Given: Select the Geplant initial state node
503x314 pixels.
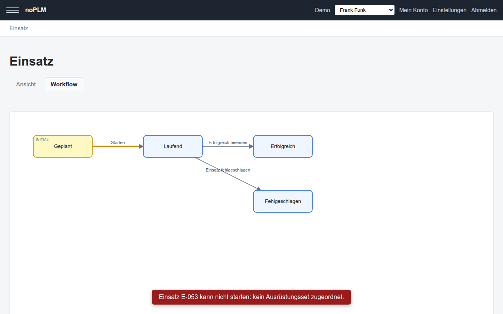Looking at the screenshot, I should [63, 146].
